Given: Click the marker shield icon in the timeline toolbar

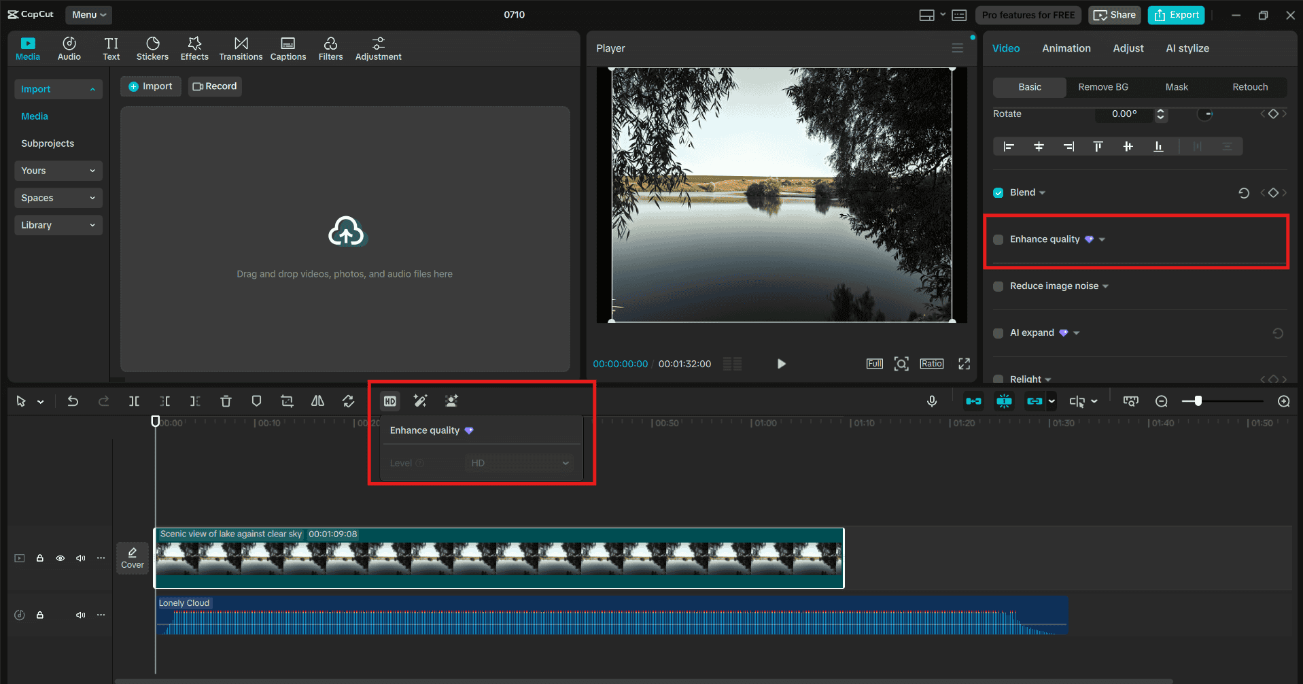Looking at the screenshot, I should (256, 401).
